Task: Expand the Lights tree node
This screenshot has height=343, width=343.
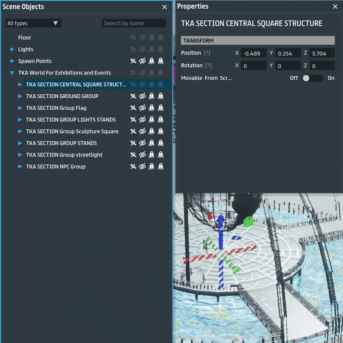Action: click(12, 50)
